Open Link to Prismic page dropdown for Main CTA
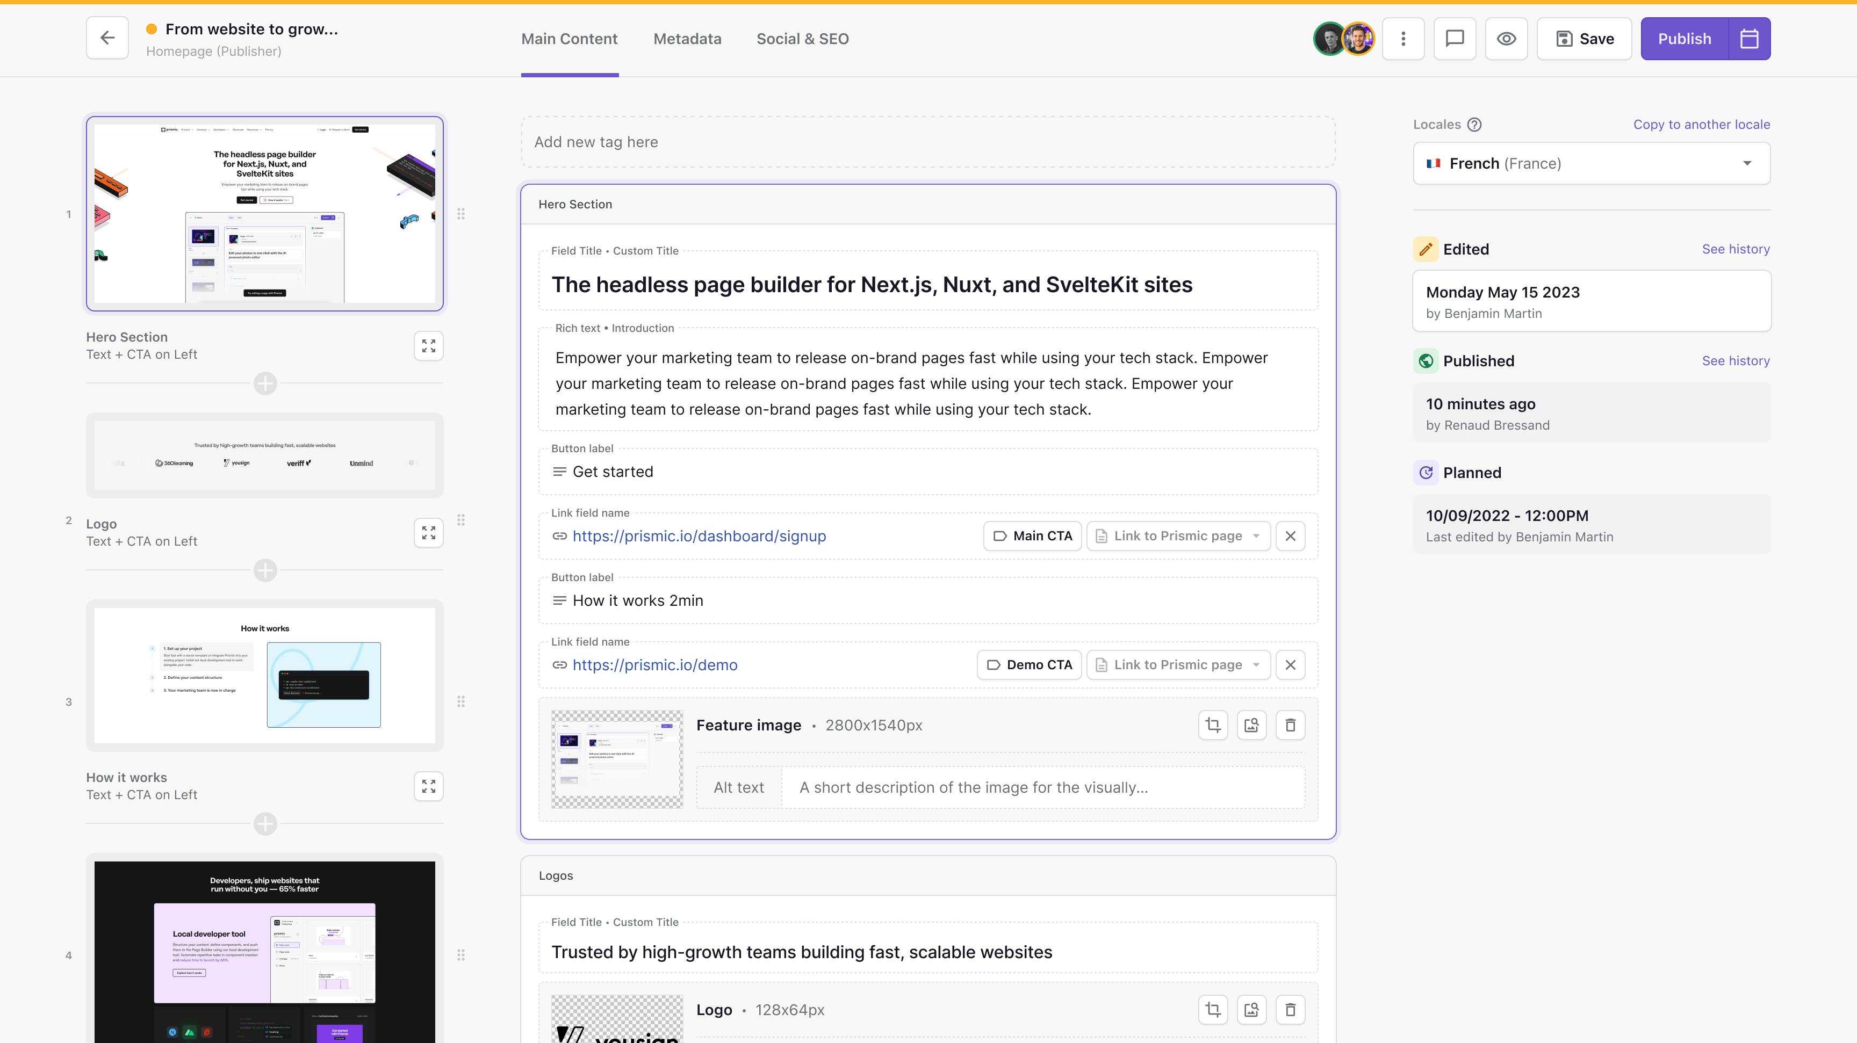 pos(1178,536)
